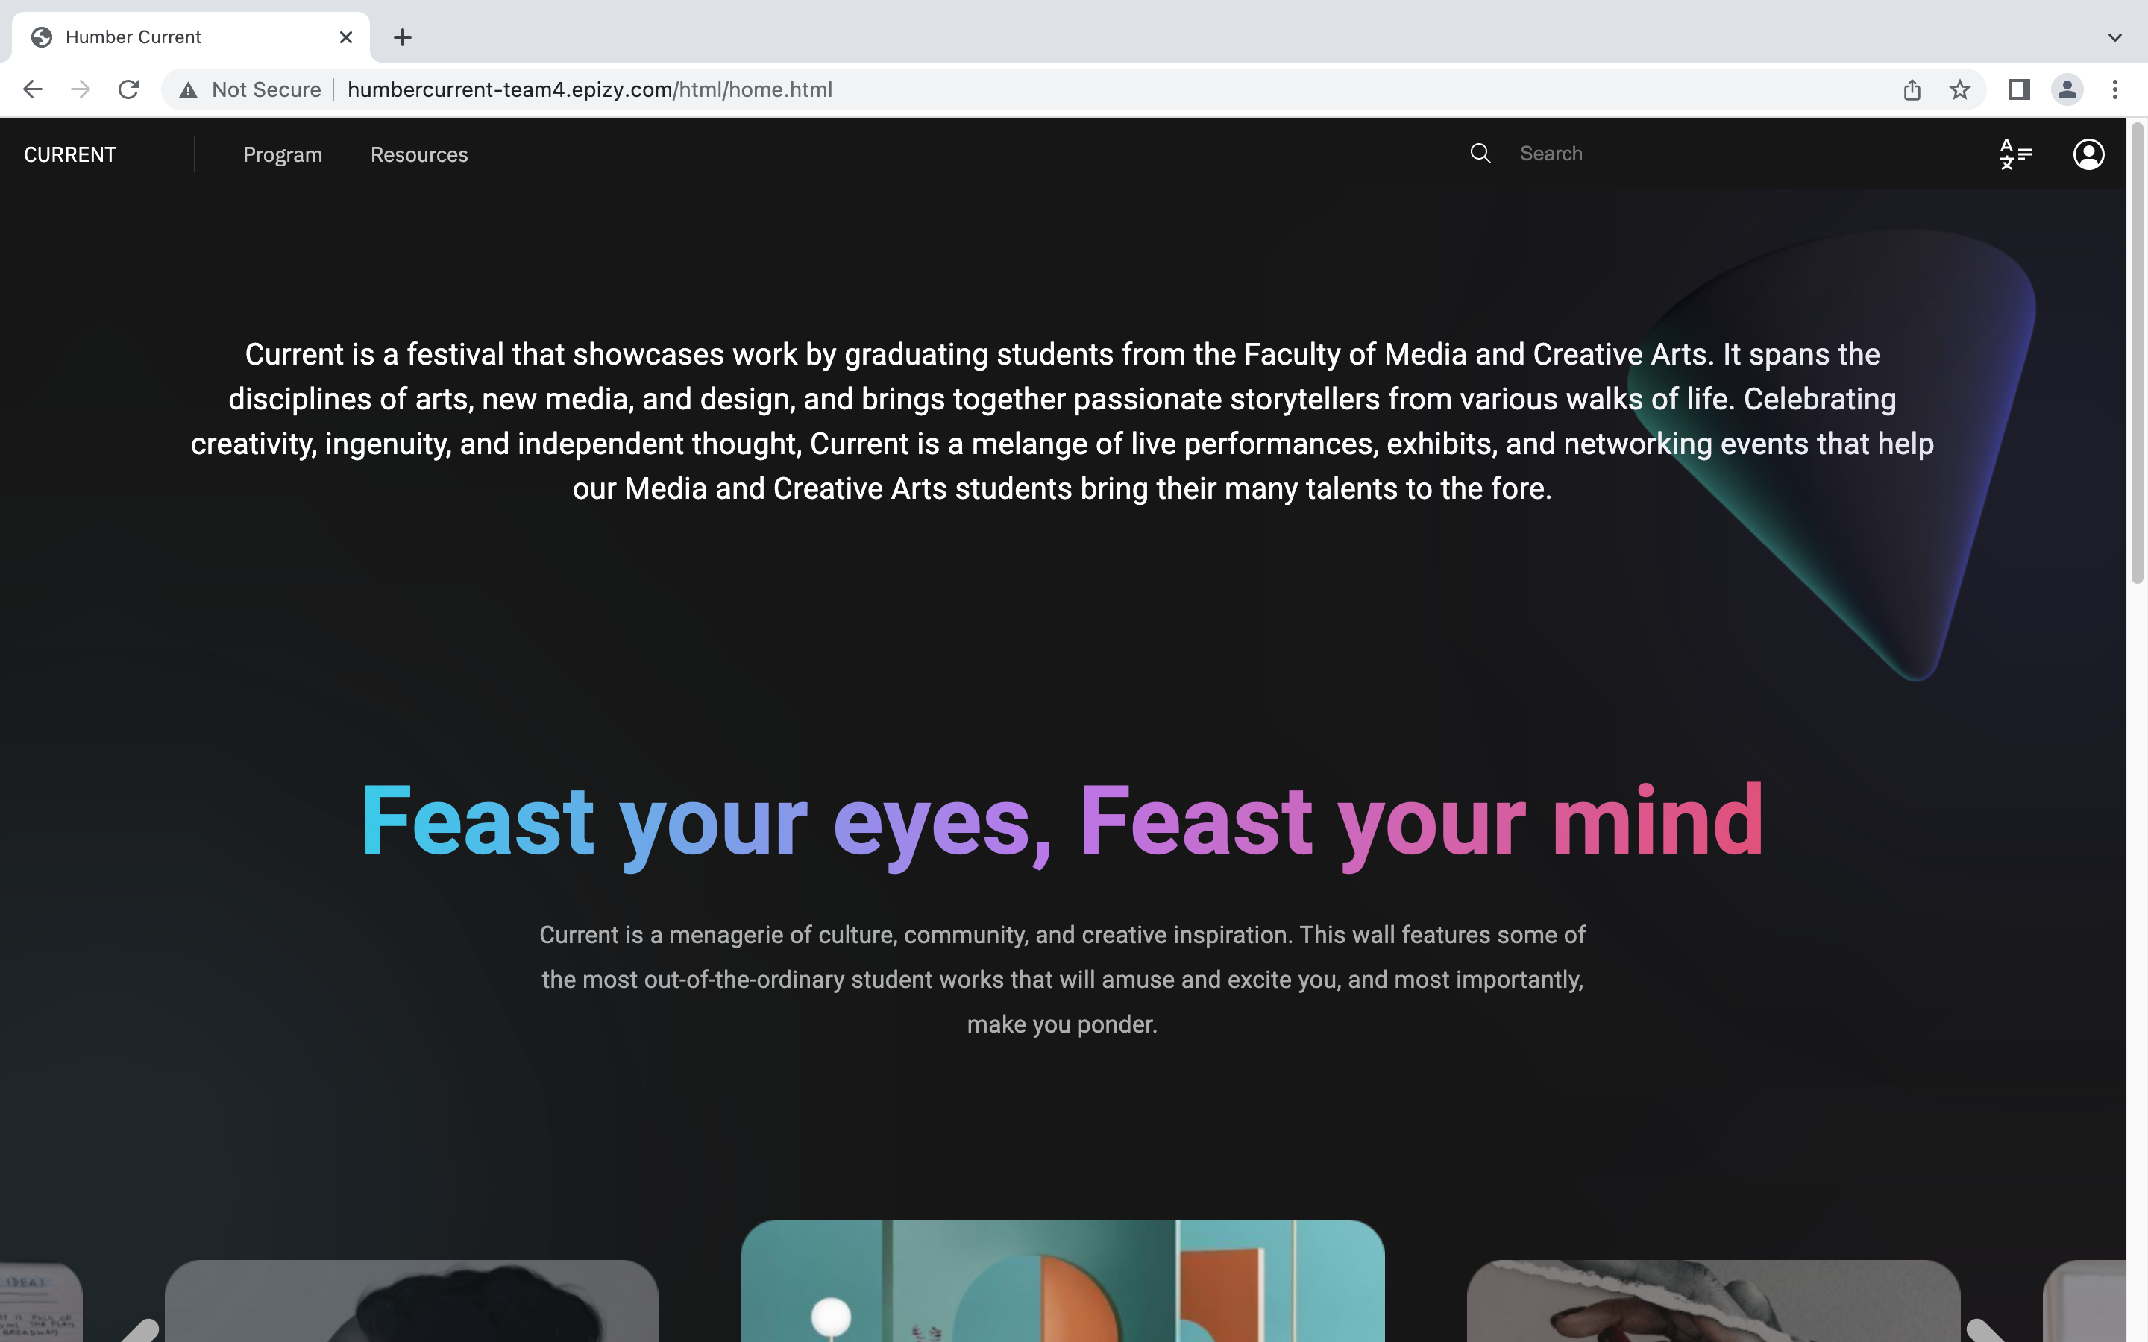Close the Humber Current tab
This screenshot has width=2148, height=1342.
(x=346, y=37)
